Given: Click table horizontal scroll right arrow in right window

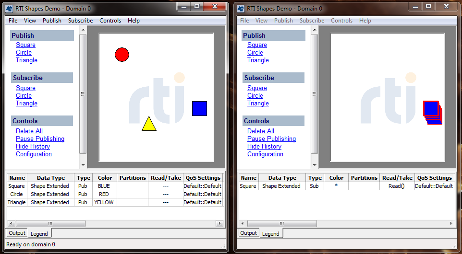Looking at the screenshot, I should [451, 223].
